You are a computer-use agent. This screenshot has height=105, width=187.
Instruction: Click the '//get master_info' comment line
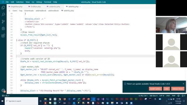30,67
